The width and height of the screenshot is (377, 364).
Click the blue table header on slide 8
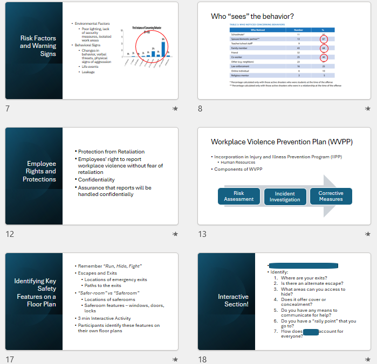[280, 31]
